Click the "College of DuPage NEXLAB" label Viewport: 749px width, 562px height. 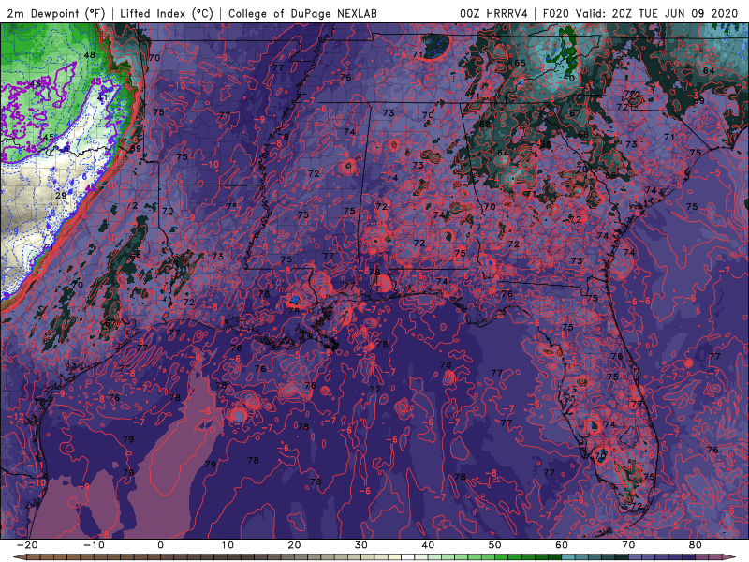tap(302, 13)
